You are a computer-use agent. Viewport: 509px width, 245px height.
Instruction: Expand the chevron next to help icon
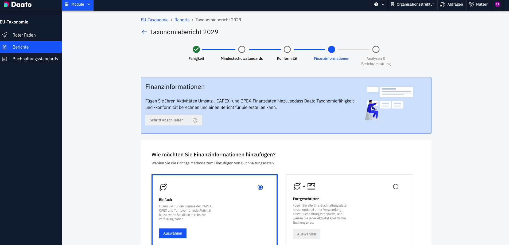point(383,4)
